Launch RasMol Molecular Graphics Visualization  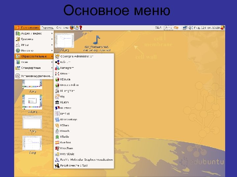click(84, 160)
